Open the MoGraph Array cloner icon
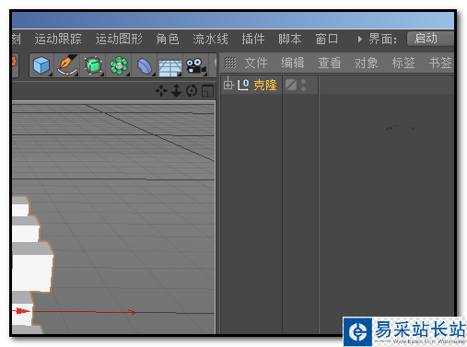Viewport: 467px width, 347px height. coord(119,65)
